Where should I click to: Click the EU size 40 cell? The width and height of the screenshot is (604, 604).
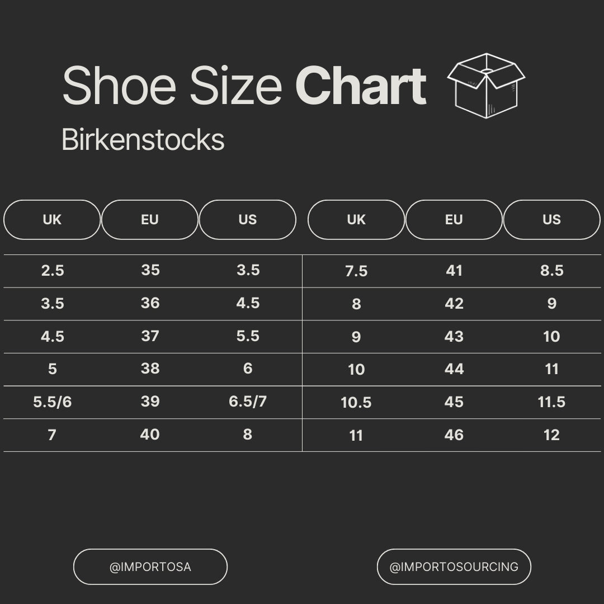tap(150, 435)
